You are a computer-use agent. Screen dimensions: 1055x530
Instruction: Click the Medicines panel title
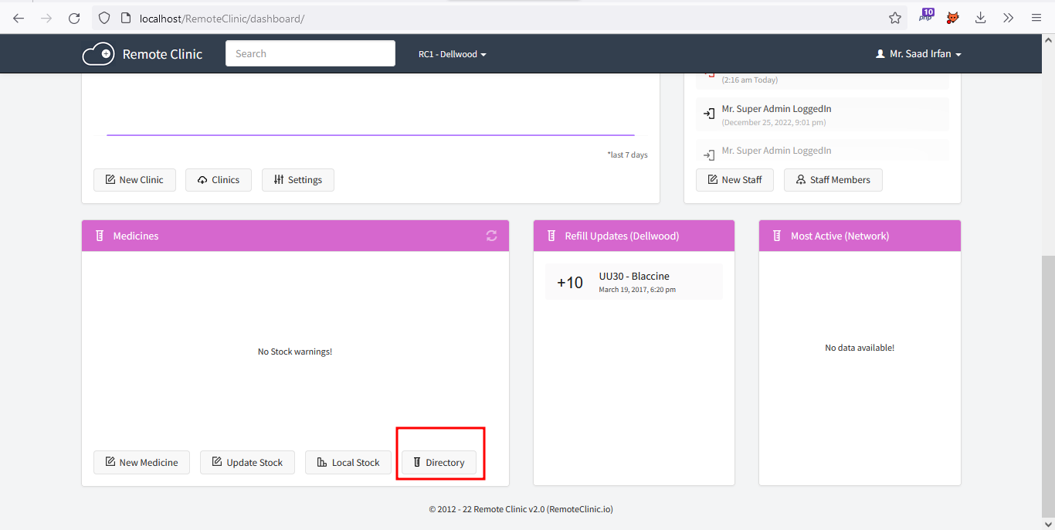[x=136, y=236]
